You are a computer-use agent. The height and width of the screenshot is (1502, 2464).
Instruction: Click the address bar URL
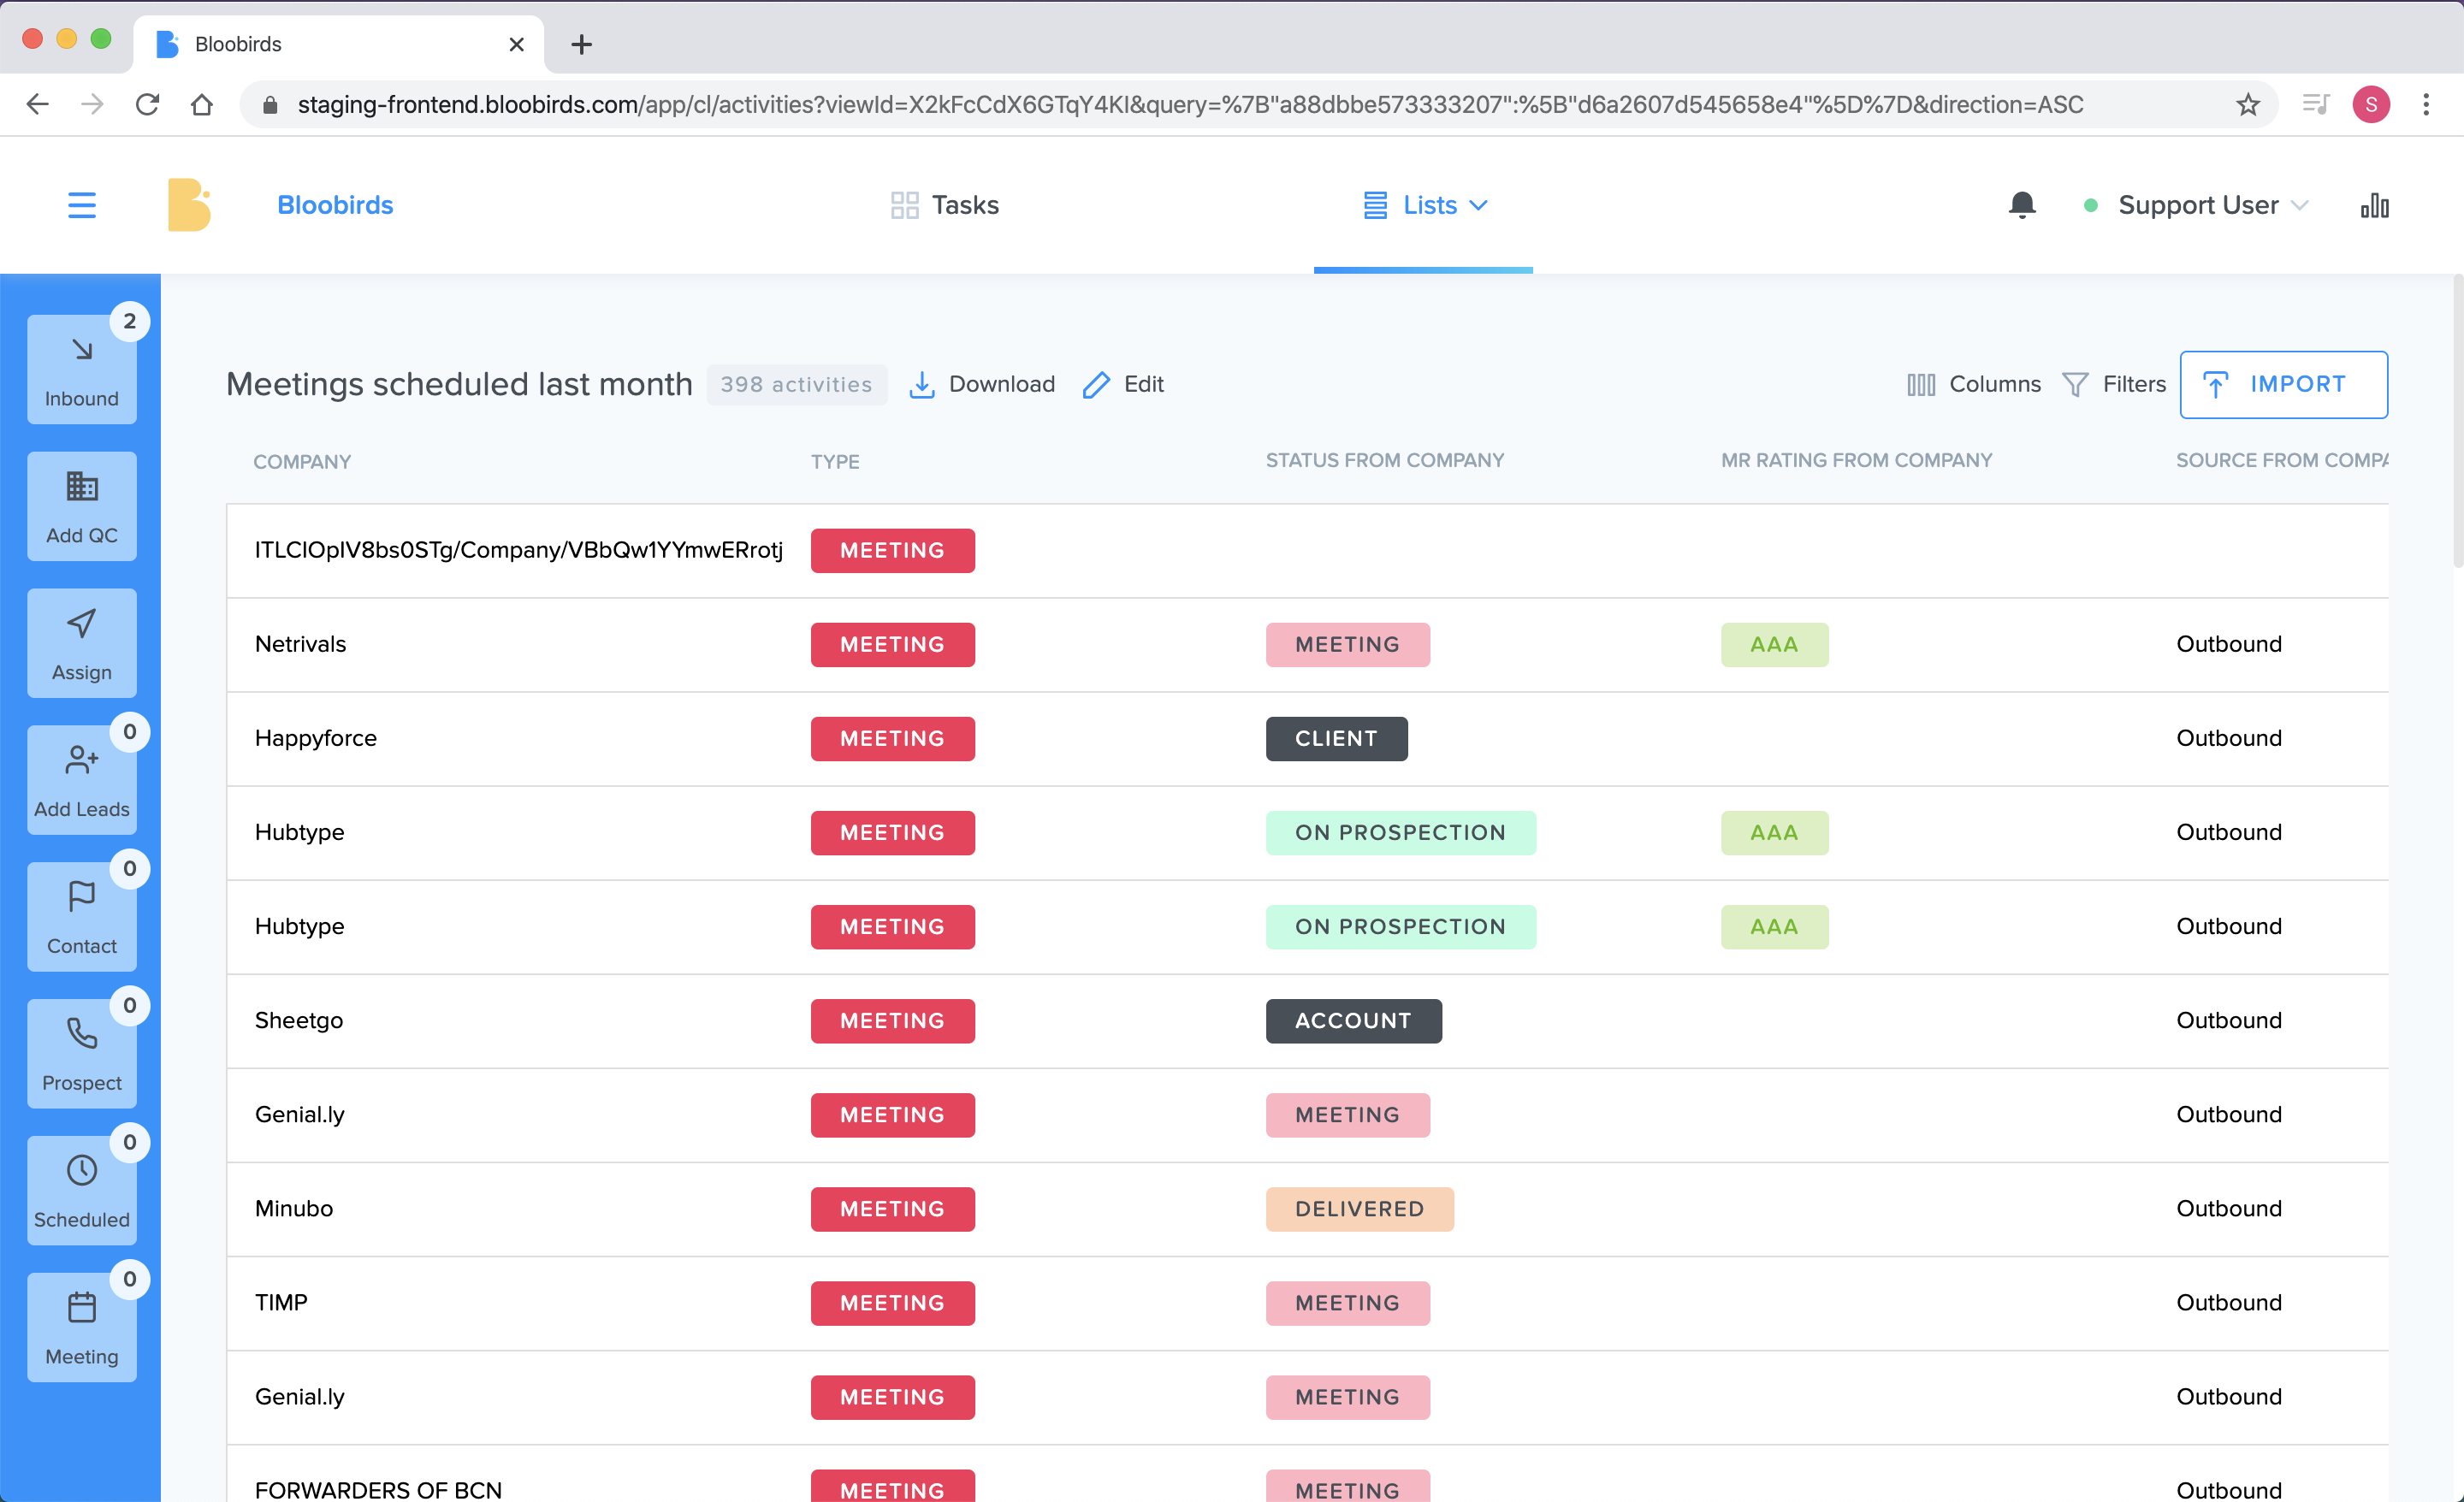(x=1190, y=104)
